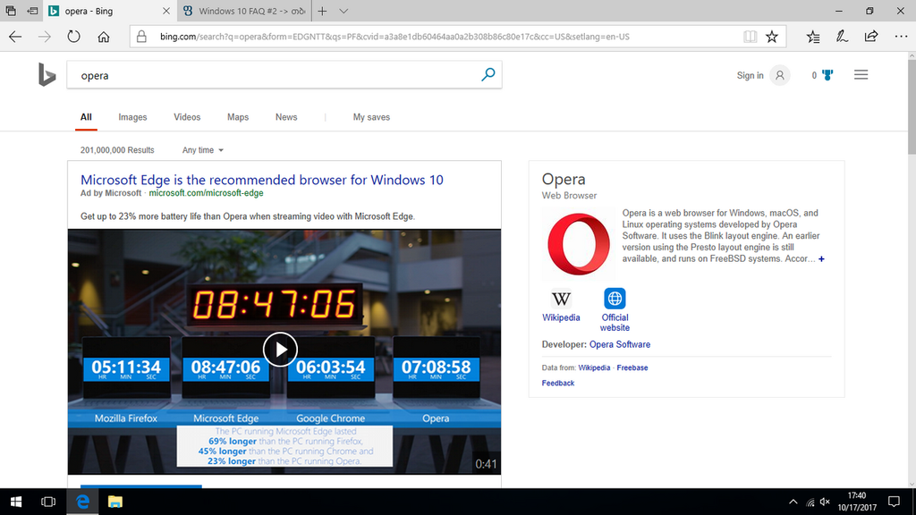Open Bing rewards trophy icon
The width and height of the screenshot is (916, 515).
[x=827, y=75]
